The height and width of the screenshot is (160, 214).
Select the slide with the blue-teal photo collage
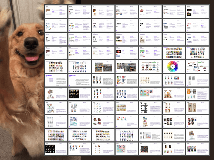pos(80,121)
